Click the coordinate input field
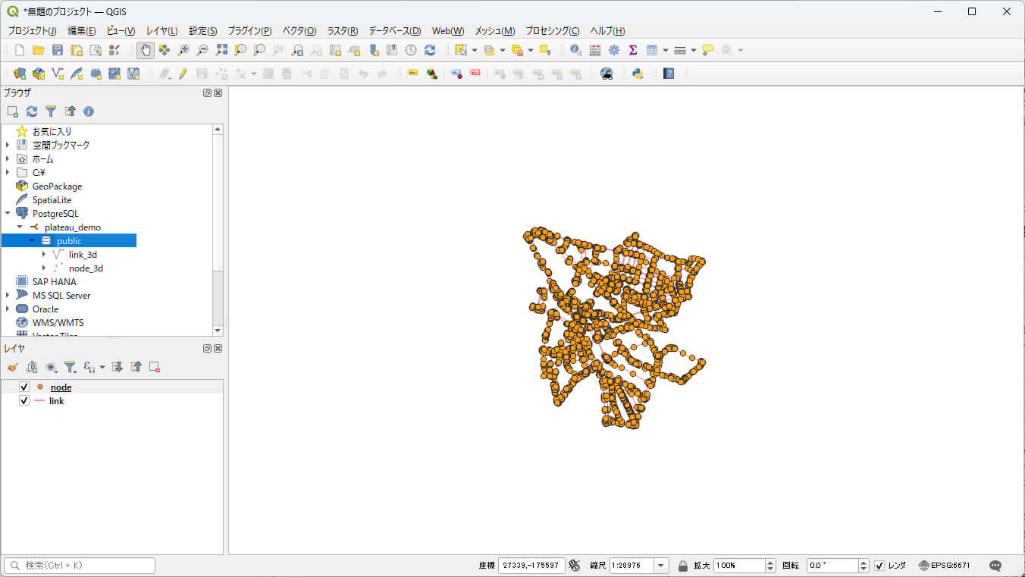 [x=531, y=566]
